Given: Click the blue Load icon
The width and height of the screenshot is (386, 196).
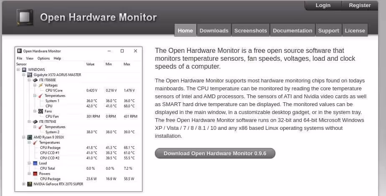Looking at the screenshot, I should point(35,163).
